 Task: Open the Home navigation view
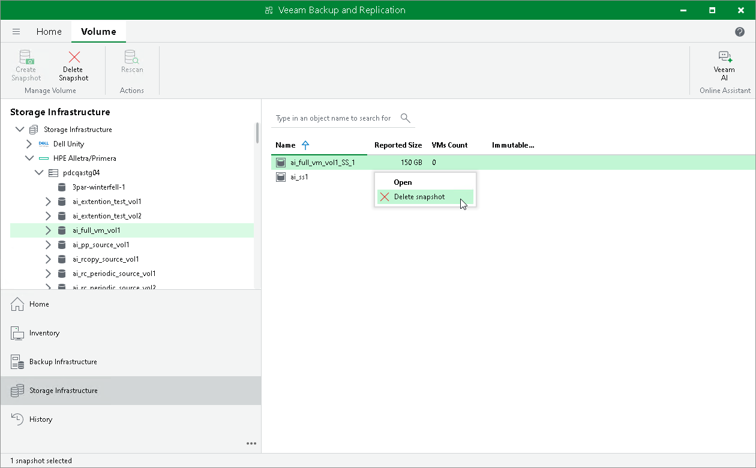131,304
